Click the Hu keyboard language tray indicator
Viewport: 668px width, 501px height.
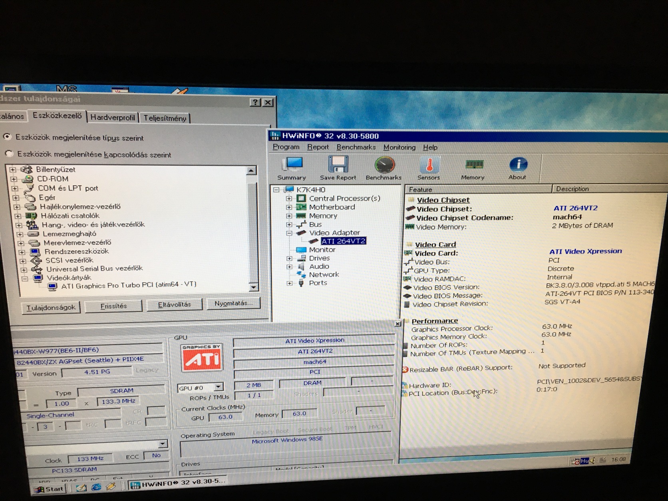tap(584, 461)
